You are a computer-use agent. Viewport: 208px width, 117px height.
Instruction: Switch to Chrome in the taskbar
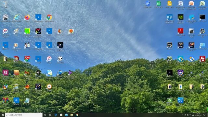77,115
